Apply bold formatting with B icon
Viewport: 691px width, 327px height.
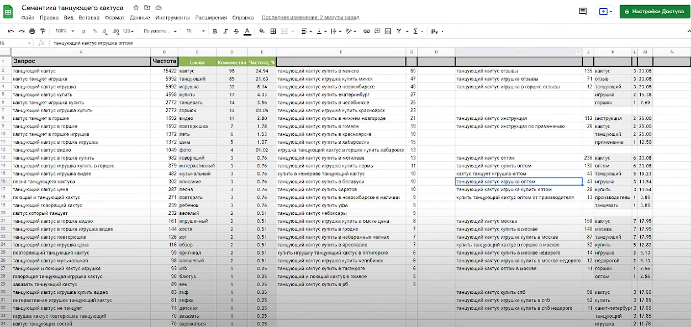[215, 31]
